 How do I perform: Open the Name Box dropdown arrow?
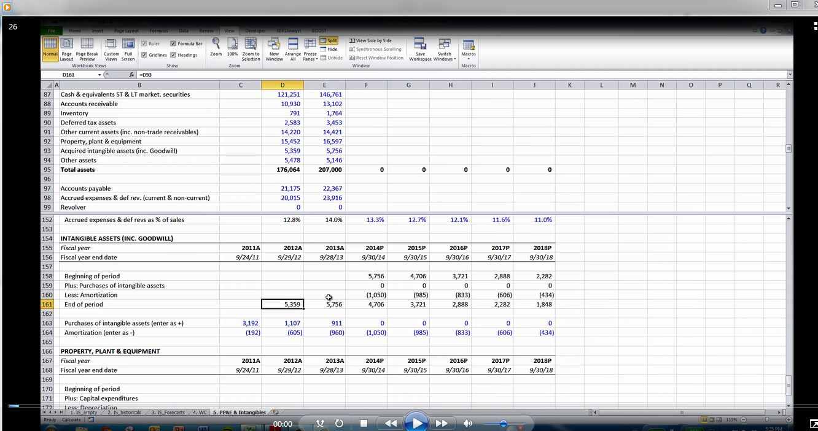click(x=99, y=75)
